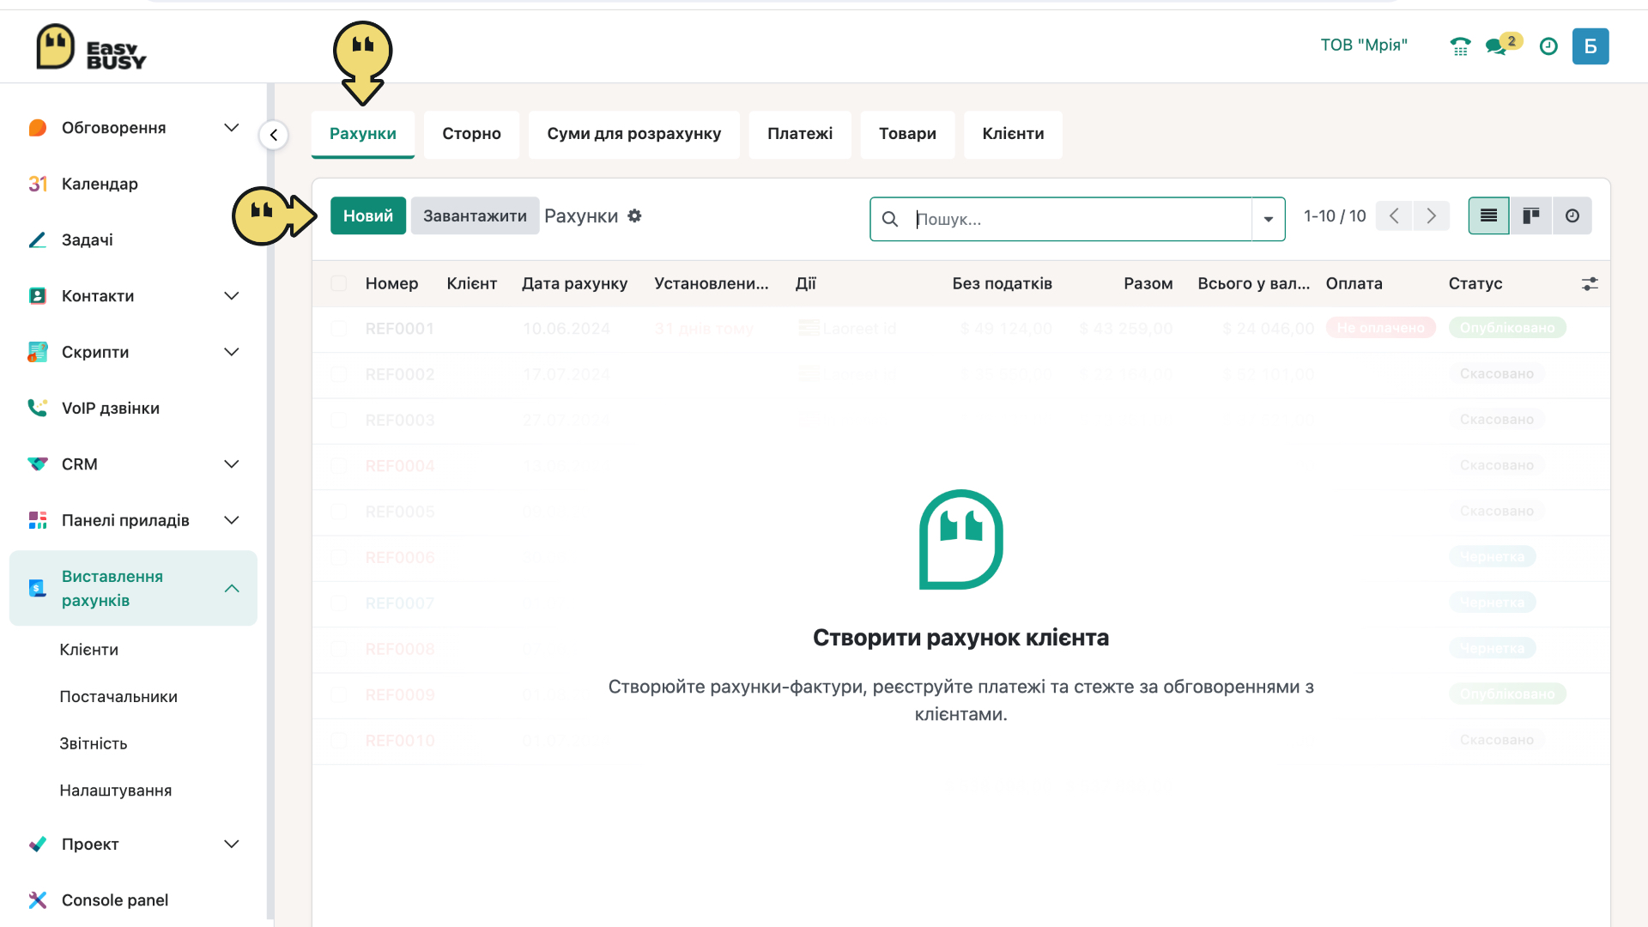1648x927 pixels.
Task: Switch to kanban view
Action: point(1530,216)
